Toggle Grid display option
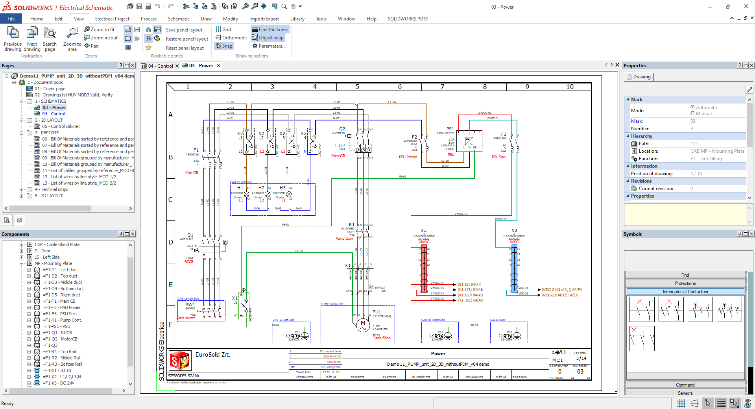This screenshot has width=755, height=409. 223,30
